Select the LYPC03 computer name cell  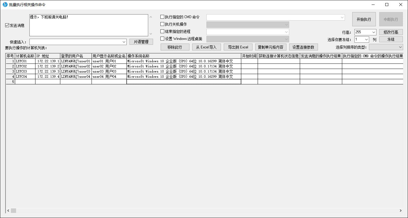pos(25,72)
